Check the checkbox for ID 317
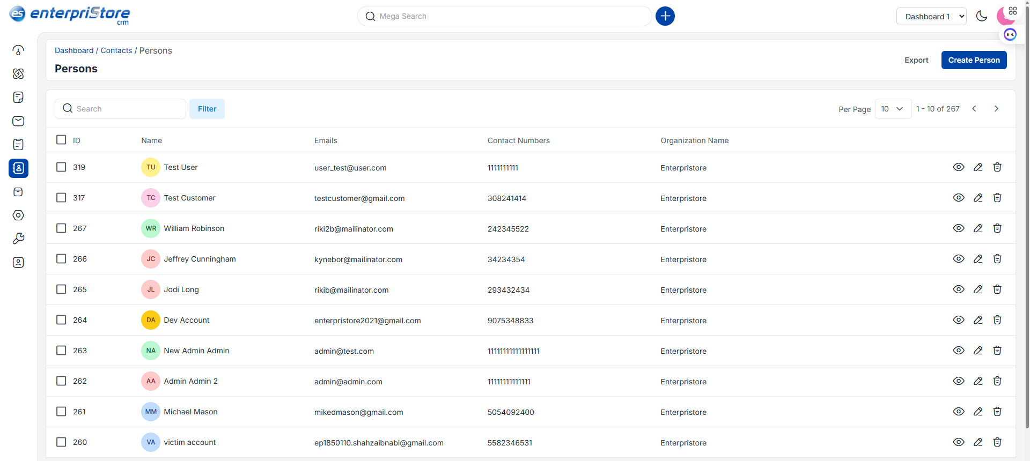The image size is (1030, 461). [61, 198]
